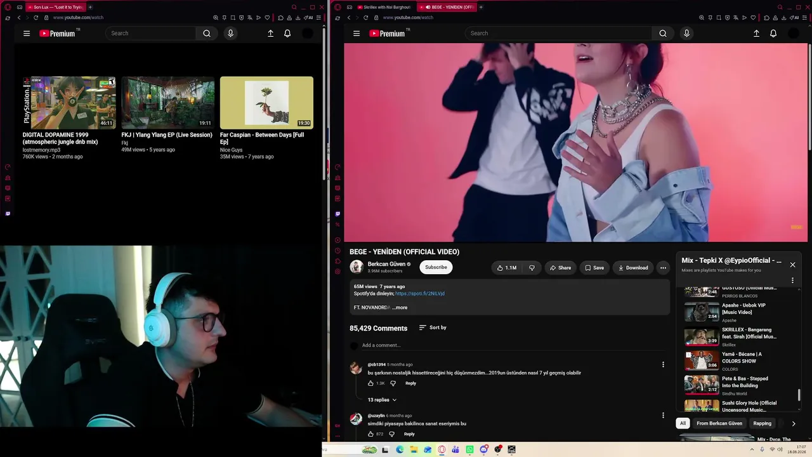The width and height of the screenshot is (812, 457).
Task: Switch to Skrillex with Nai Barghouti tab
Action: point(384,7)
